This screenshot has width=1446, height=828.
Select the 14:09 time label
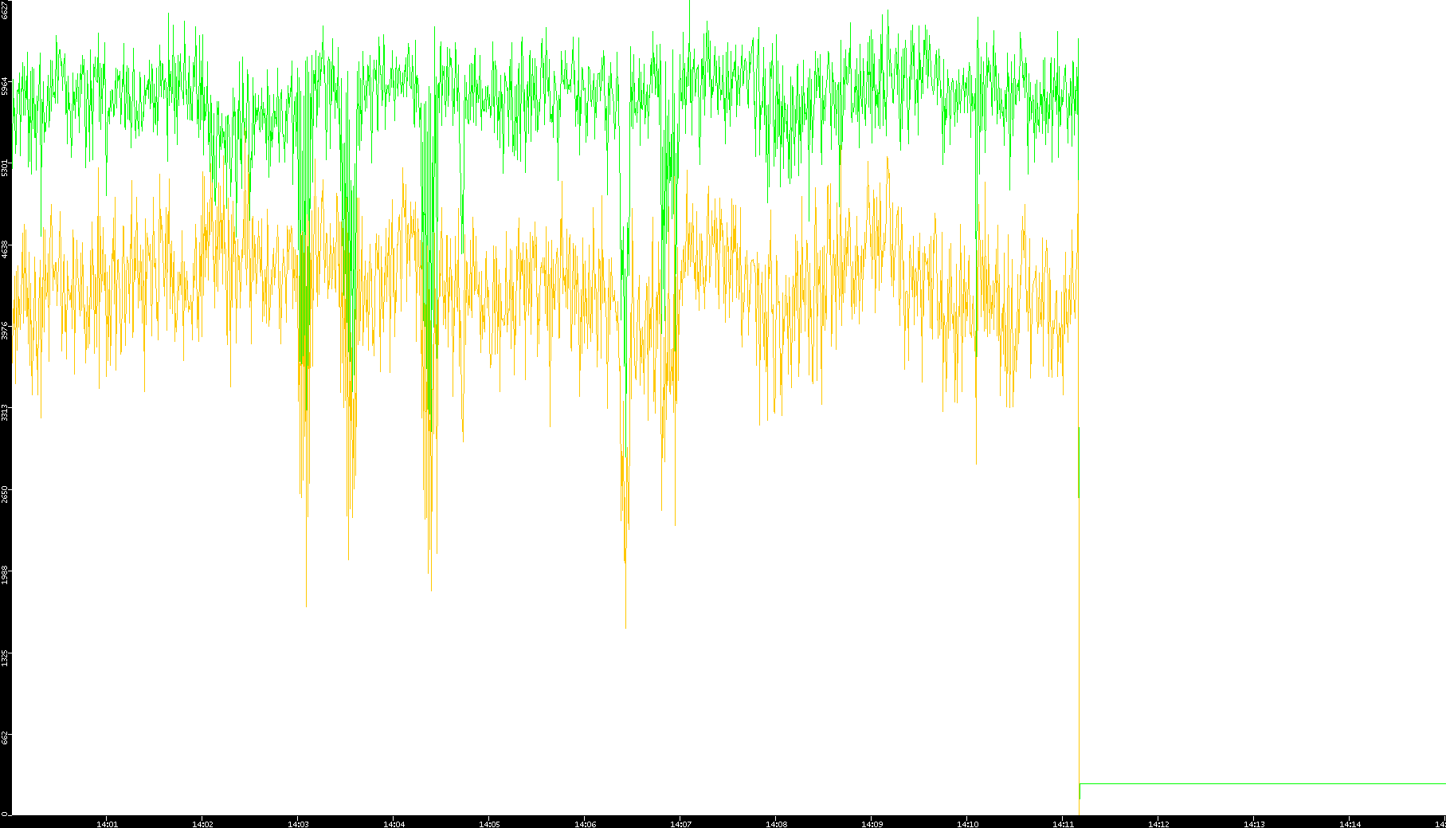[872, 824]
